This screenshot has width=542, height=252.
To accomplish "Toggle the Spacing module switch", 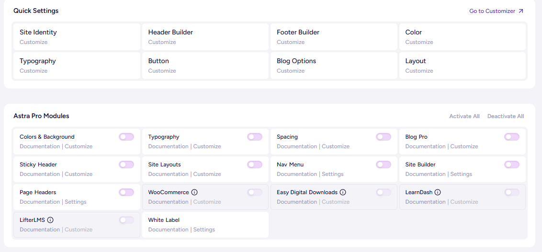I will (384, 137).
